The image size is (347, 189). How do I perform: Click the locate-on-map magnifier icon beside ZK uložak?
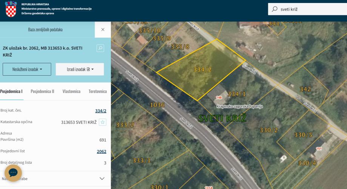[100, 48]
